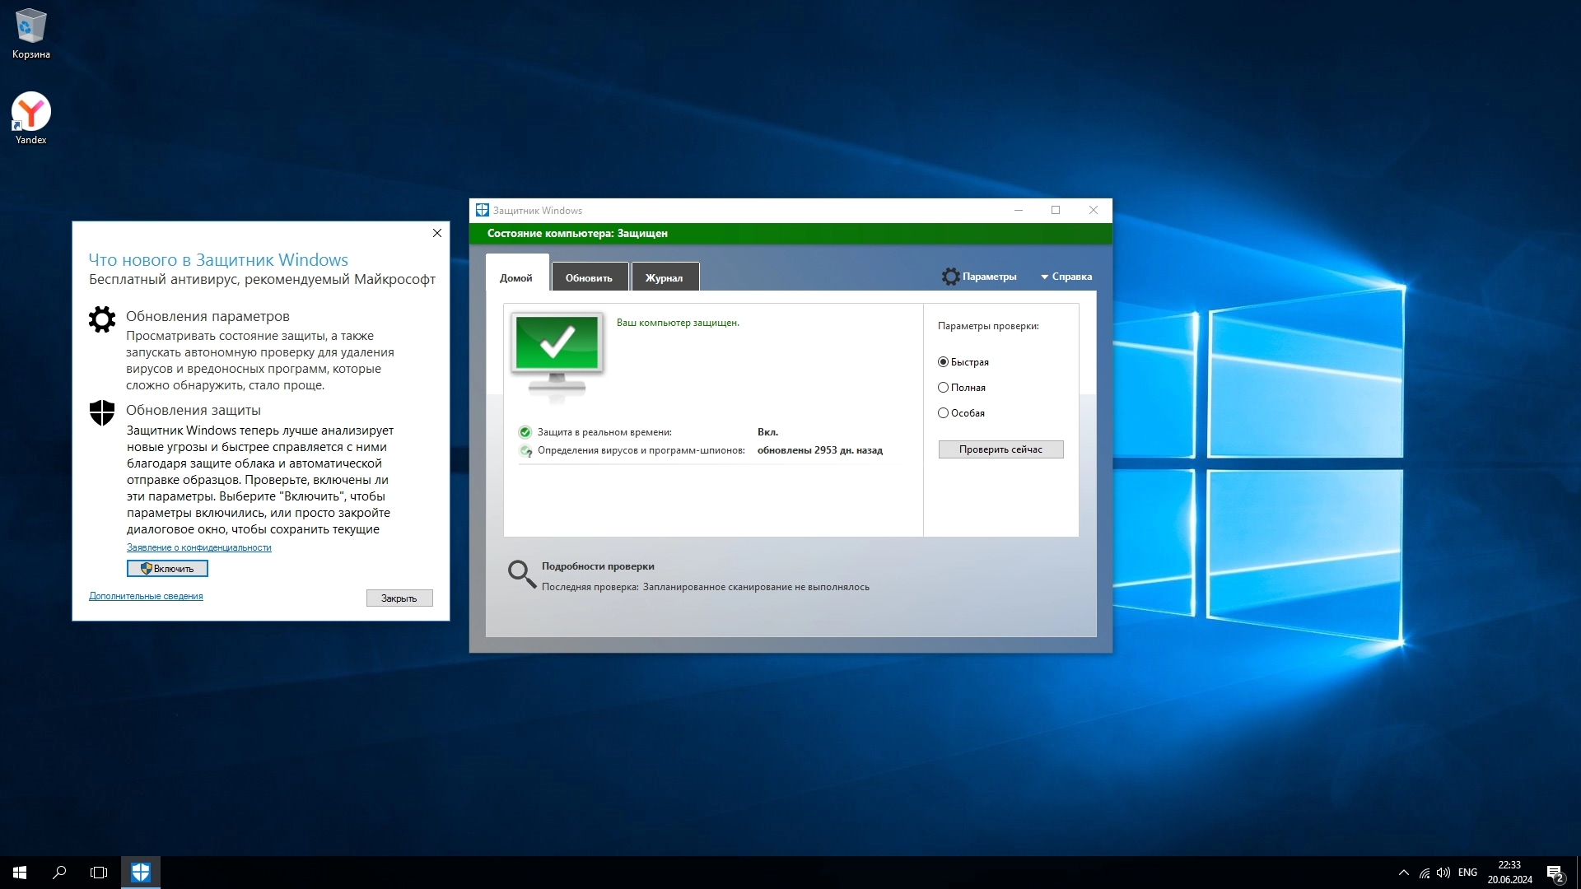Open the Yandex browser desktop shortcut
This screenshot has width=1581, height=889.
coord(31,113)
